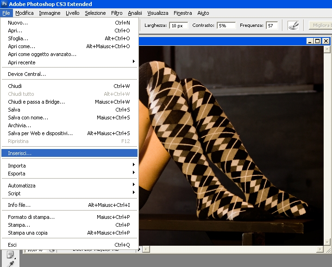Open the Finestra menu
Viewport: 332px width, 267px height.
point(183,13)
